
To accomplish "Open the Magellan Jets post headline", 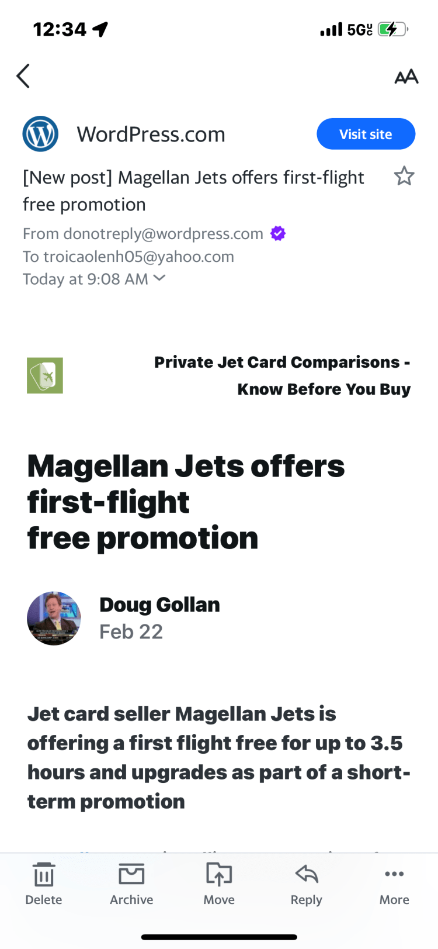I will pos(186,502).
